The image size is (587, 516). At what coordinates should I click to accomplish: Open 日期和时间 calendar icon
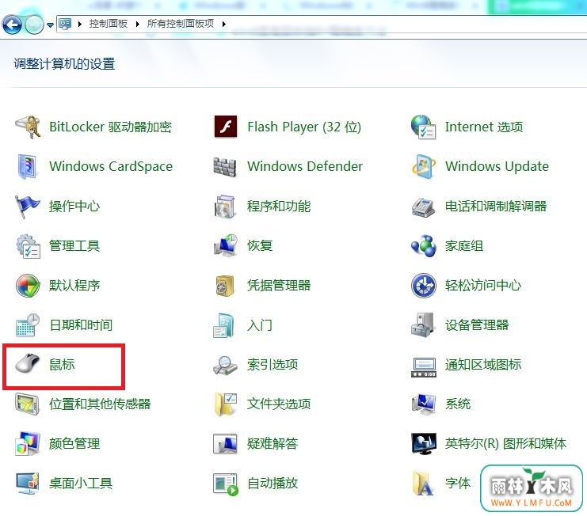[28, 325]
